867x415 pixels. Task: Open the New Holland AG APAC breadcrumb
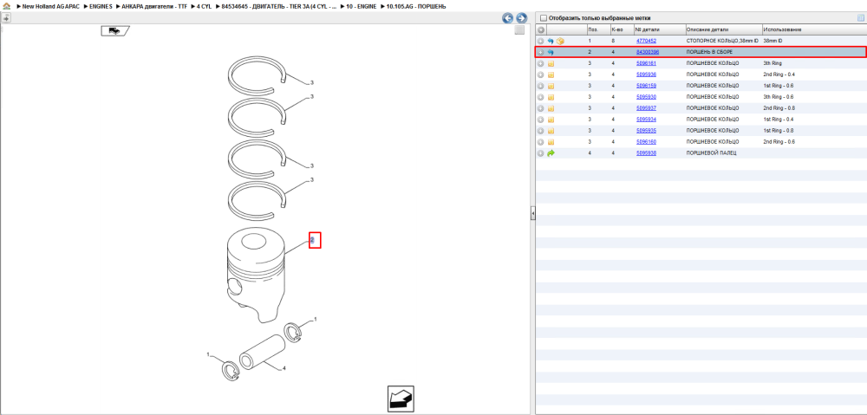click(x=51, y=6)
